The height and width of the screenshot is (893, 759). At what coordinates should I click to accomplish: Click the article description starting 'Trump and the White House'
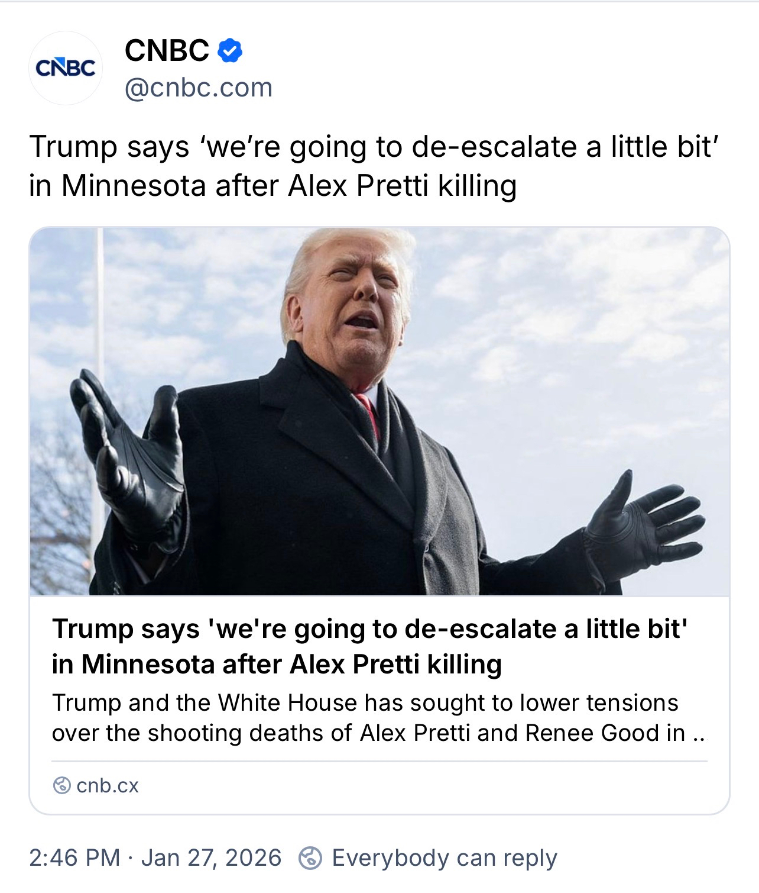click(x=378, y=718)
